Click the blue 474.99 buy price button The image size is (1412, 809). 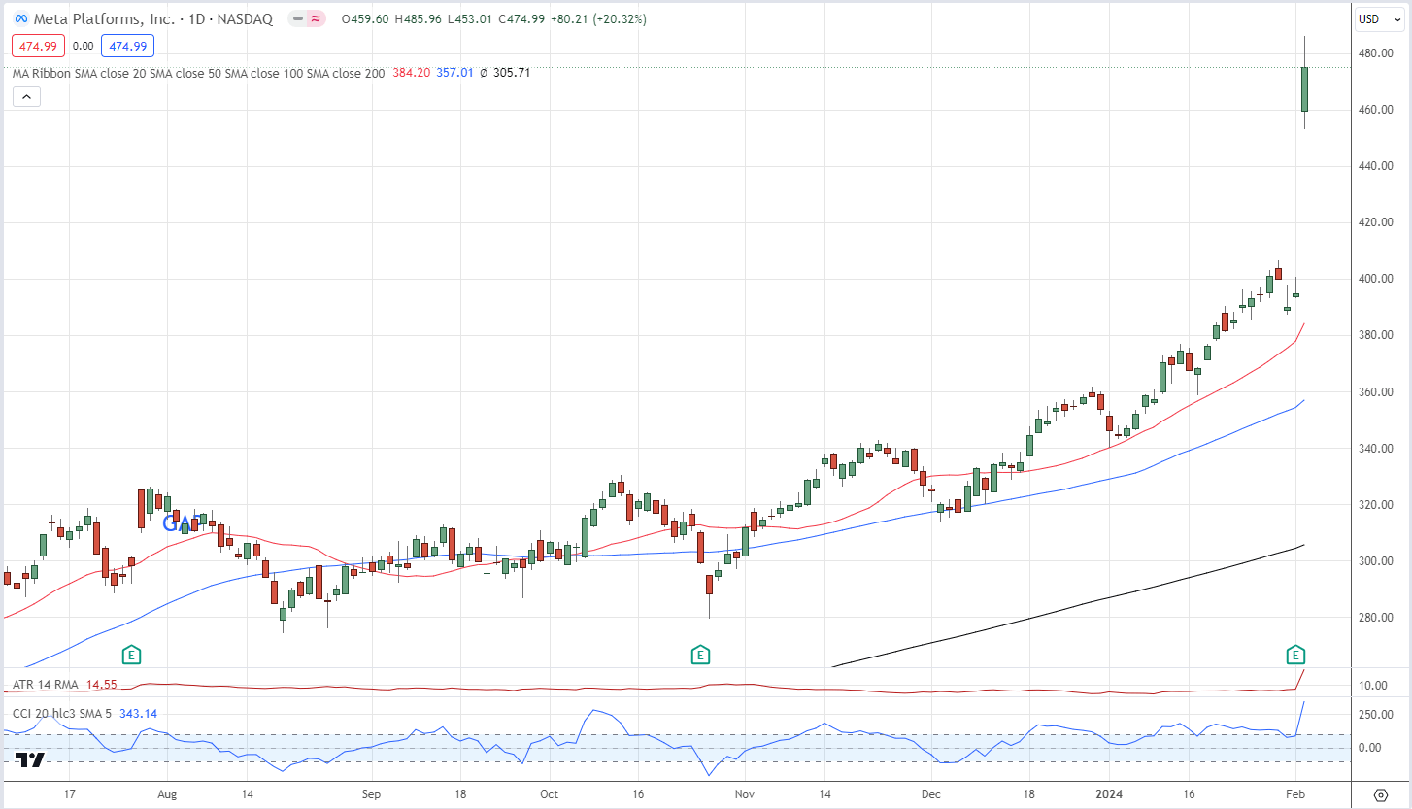127,46
